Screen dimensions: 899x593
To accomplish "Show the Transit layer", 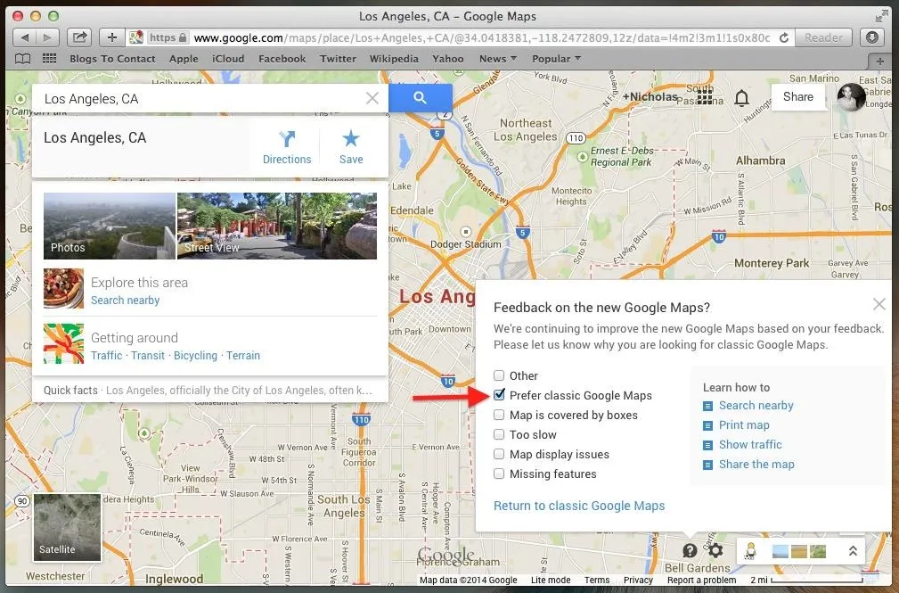I will point(147,355).
